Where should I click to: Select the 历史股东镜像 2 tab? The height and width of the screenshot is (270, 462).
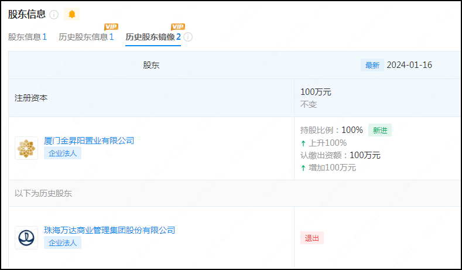(x=153, y=37)
